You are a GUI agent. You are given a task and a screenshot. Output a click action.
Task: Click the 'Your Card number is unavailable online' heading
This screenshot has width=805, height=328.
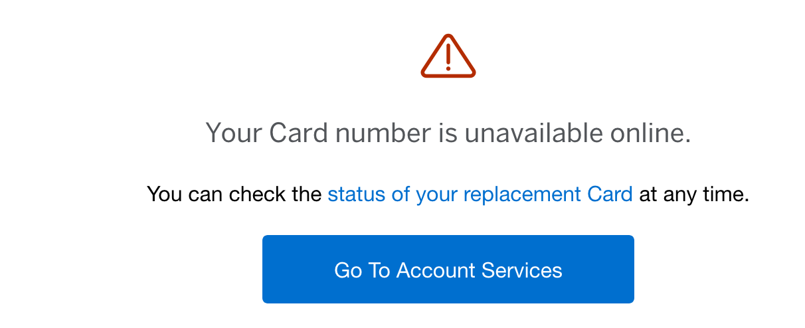pyautogui.click(x=448, y=133)
